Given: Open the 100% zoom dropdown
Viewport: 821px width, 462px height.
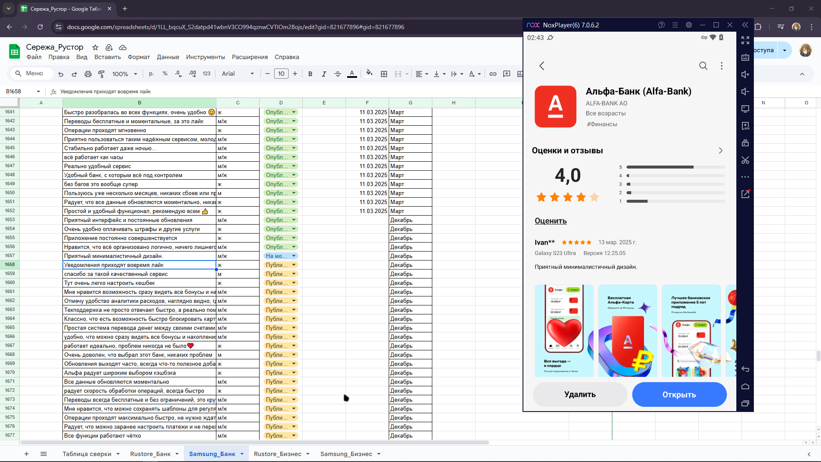Looking at the screenshot, I should pyautogui.click(x=124, y=74).
